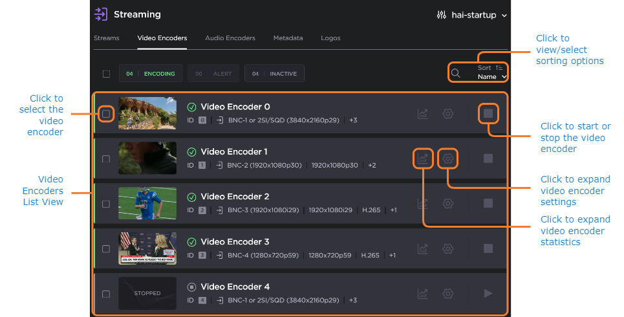Open settings gear for Video Encoder 3
Screen dimensions: 624x317
(447, 248)
